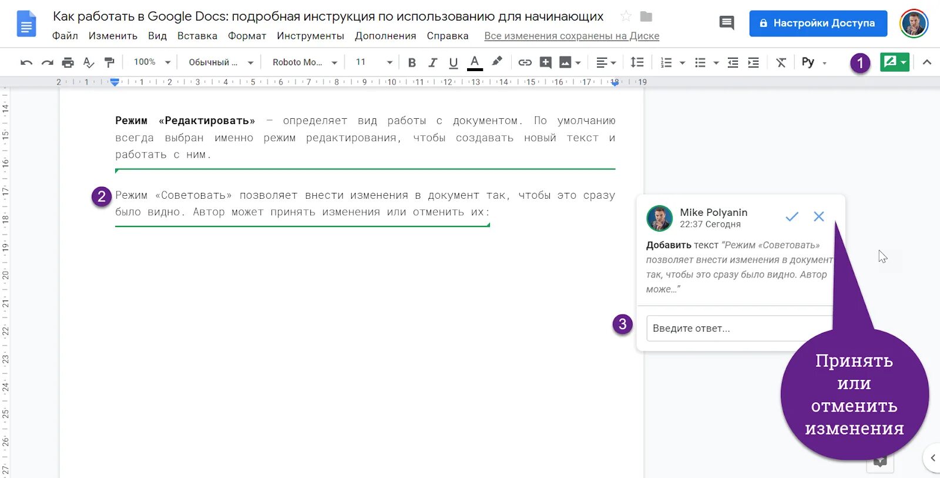Apply numbered list

pos(666,62)
